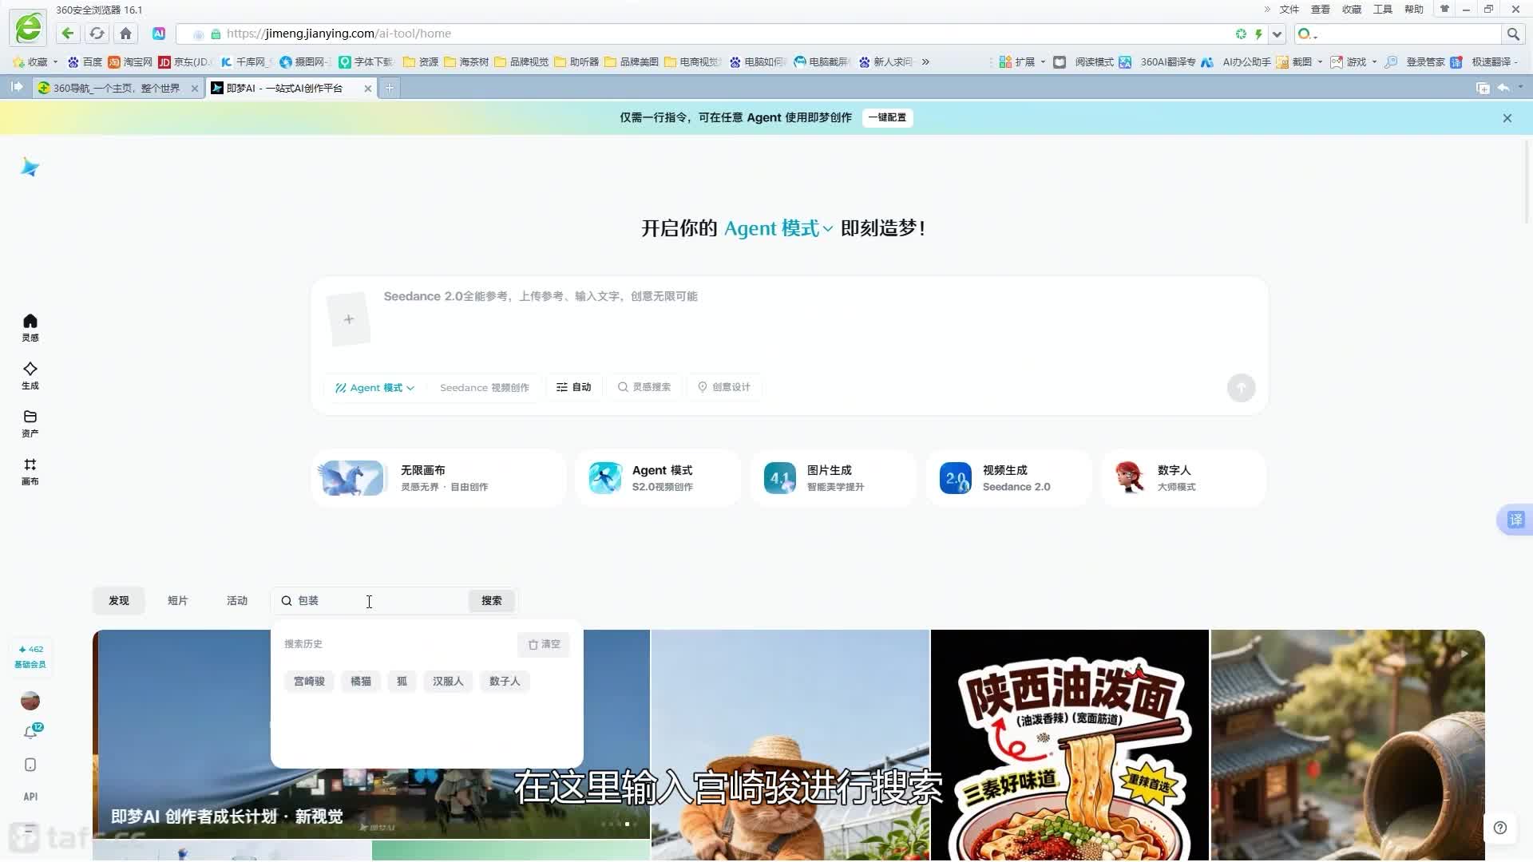Open the Agent 模式 S2.0视频创作 card
The height and width of the screenshot is (862, 1533).
(658, 478)
